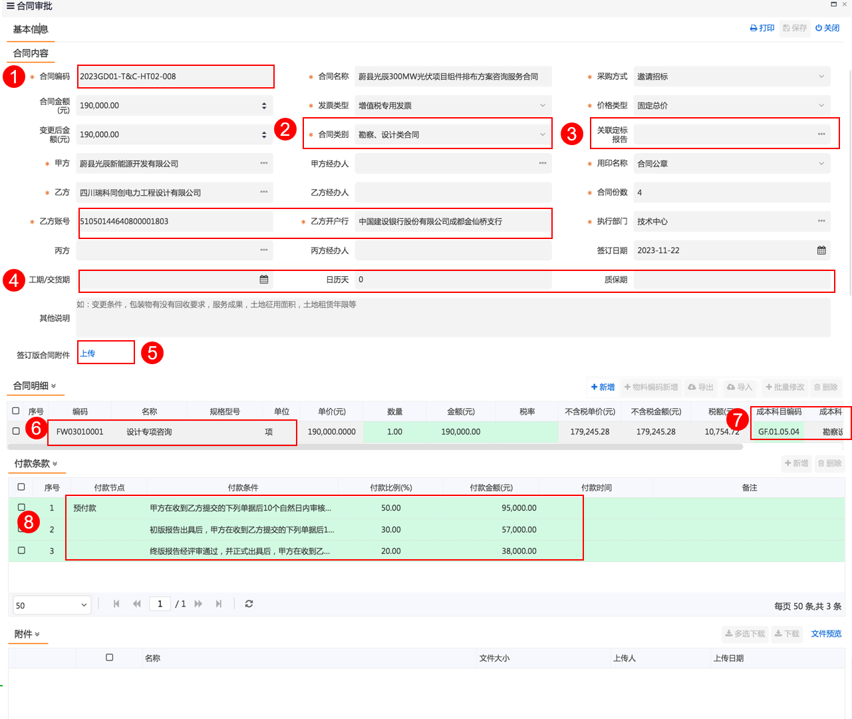Open the 乙方 lookup ellipsis icon
The width and height of the screenshot is (852, 719).
point(264,192)
